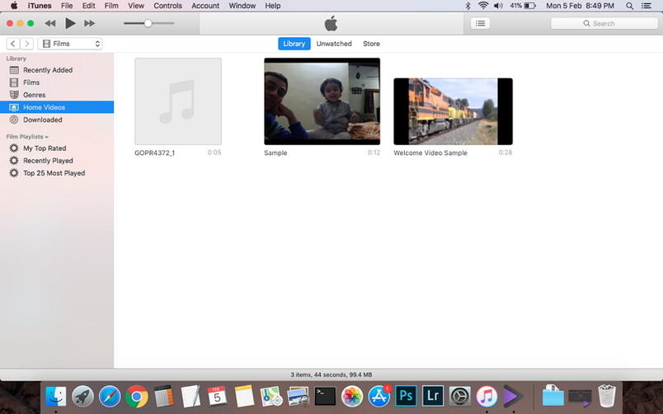Screen dimensions: 663x414
Task: Open Calendar from the dock
Action: [218, 397]
